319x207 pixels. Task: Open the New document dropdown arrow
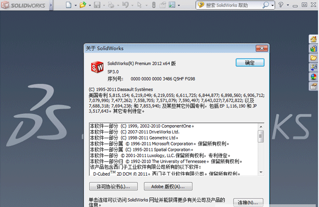click(x=76, y=5)
